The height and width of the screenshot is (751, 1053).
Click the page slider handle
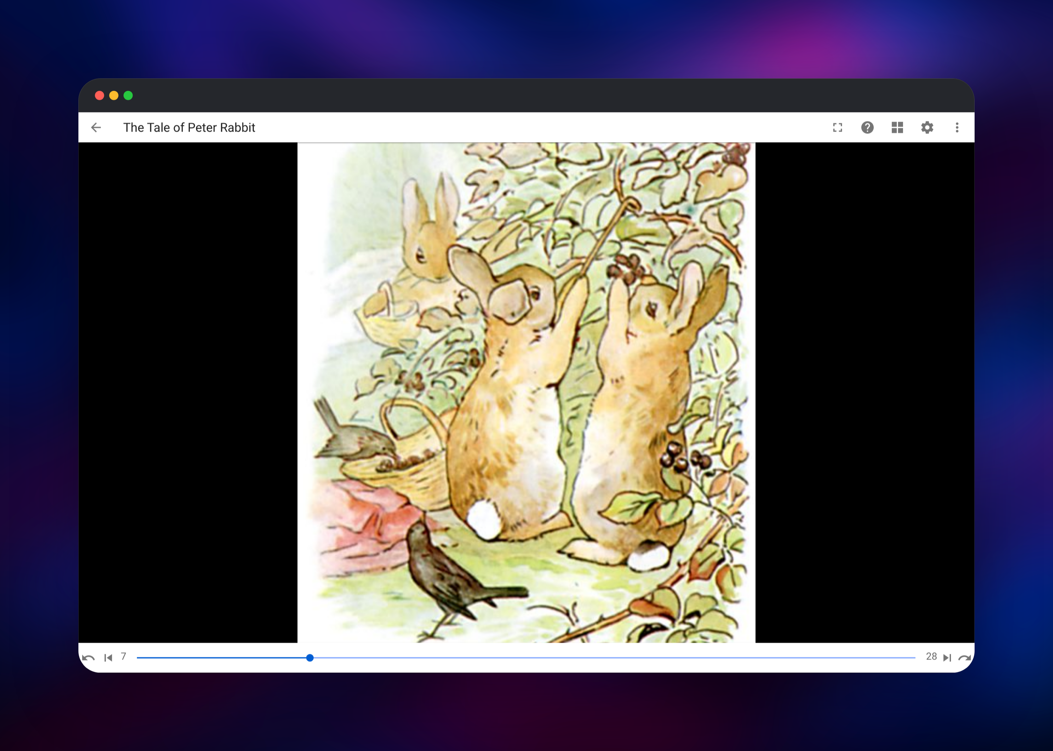pos(310,657)
